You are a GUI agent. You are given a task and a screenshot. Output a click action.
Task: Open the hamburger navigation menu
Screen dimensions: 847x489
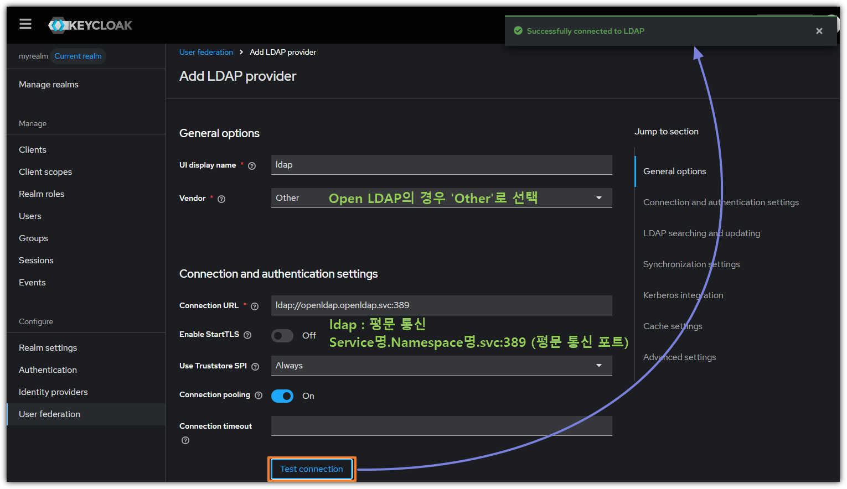[x=25, y=24]
